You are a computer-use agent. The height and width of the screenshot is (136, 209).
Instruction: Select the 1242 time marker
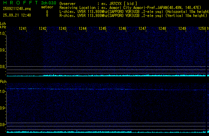coord(43,29)
